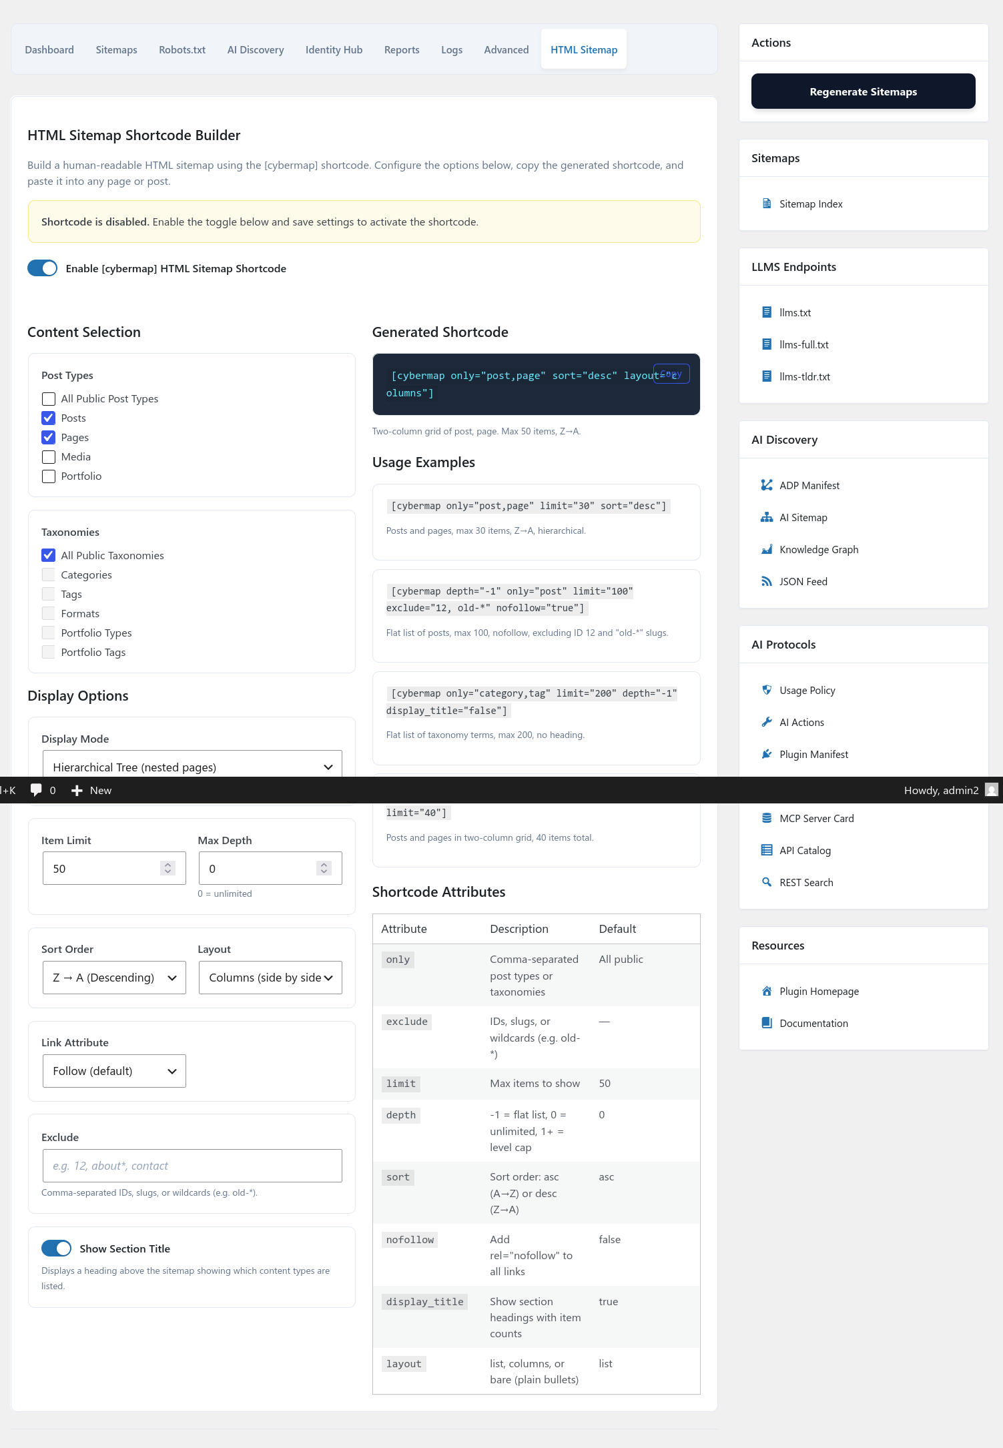The image size is (1003, 1448).
Task: Click the Sitemap Index document icon
Action: pos(767,204)
